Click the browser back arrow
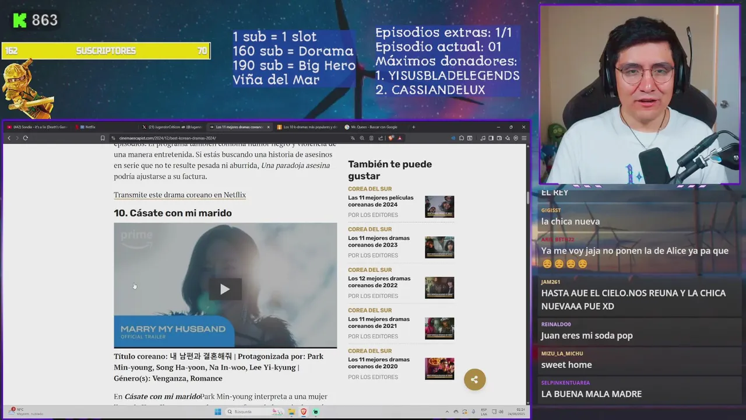Image resolution: width=746 pixels, height=420 pixels. (9, 138)
